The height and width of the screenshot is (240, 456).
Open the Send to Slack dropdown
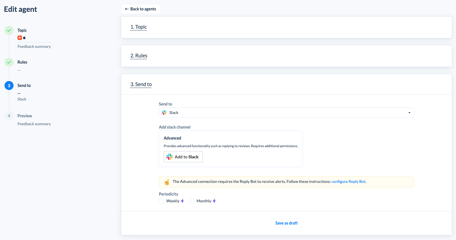287,113
